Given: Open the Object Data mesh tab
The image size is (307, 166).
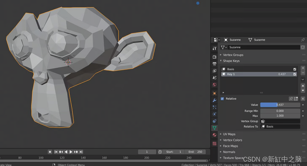Looking at the screenshot, I should [215, 128].
